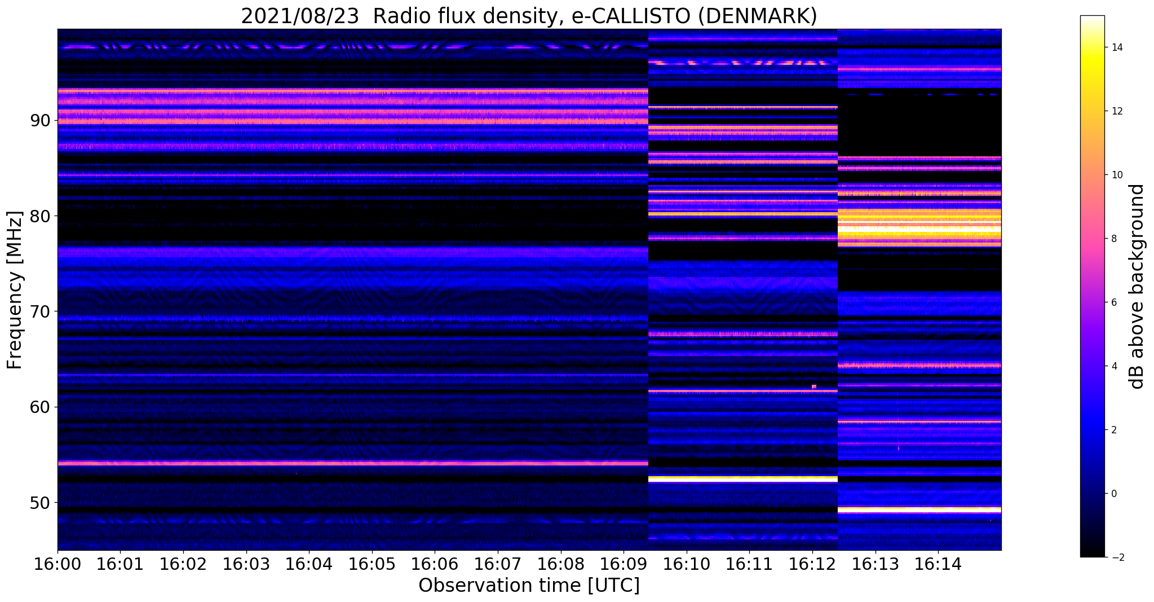Click the 60 MHz frequency tick label
1154x602 pixels.
pyautogui.click(x=41, y=407)
